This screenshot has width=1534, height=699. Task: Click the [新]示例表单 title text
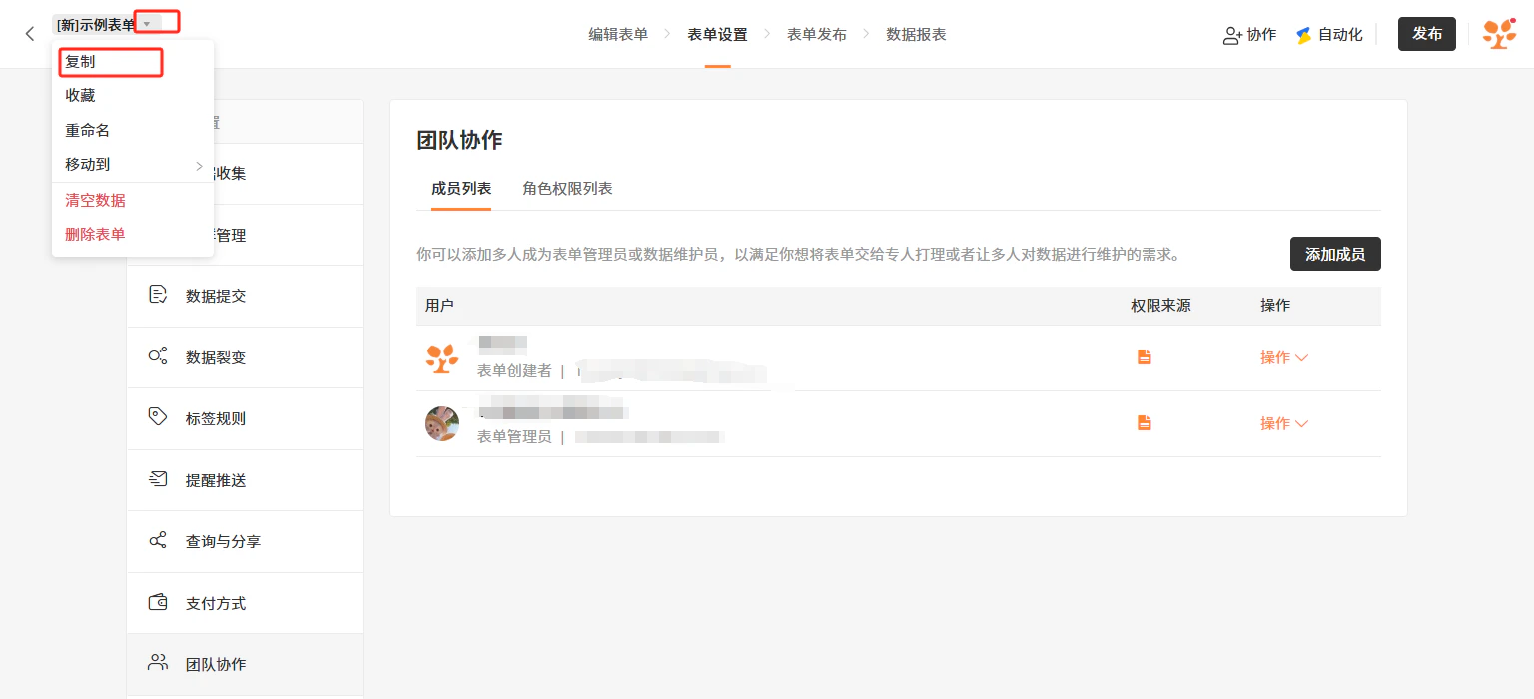coord(95,25)
